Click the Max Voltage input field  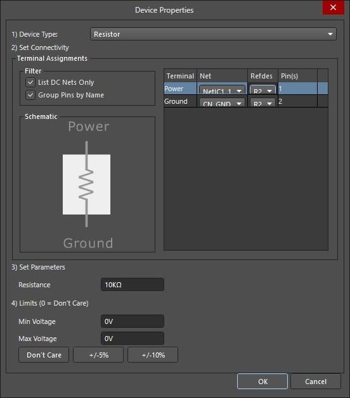133,339
